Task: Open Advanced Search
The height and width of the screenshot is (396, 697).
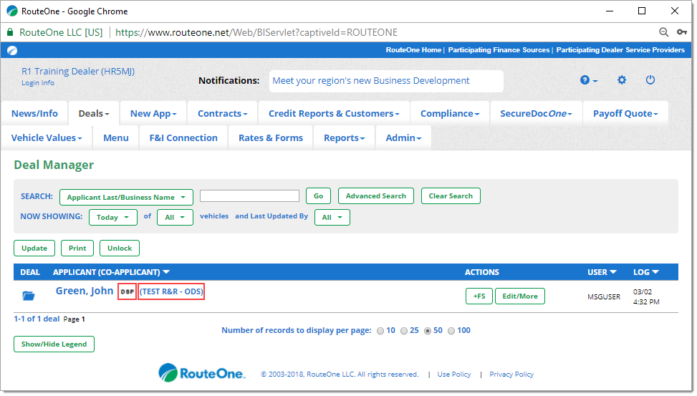Action: click(376, 196)
